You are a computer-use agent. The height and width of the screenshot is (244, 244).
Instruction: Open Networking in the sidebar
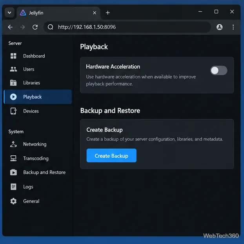point(38,144)
